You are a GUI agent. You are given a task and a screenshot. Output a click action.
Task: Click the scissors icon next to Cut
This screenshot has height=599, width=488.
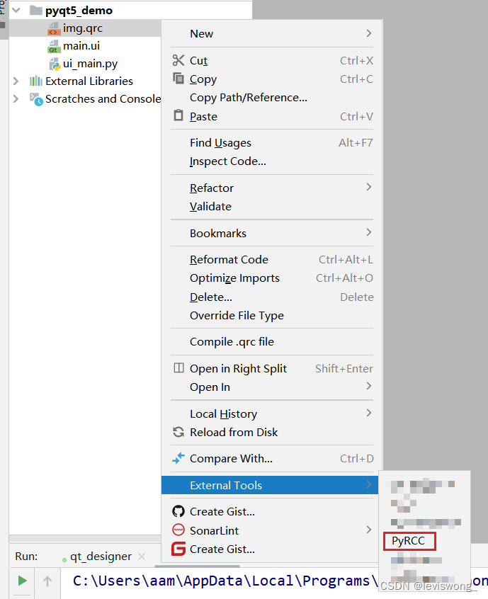[x=178, y=60]
